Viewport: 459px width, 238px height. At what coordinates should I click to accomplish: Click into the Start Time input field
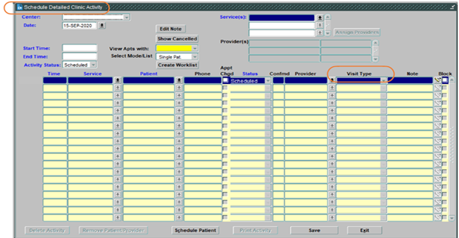(x=79, y=48)
